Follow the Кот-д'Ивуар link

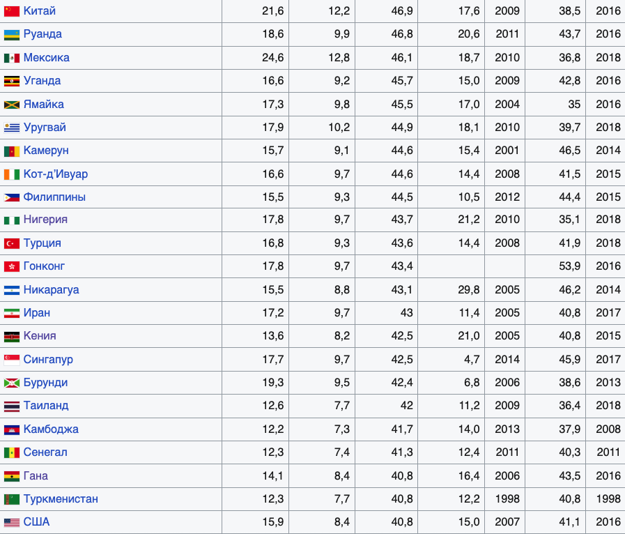point(56,174)
